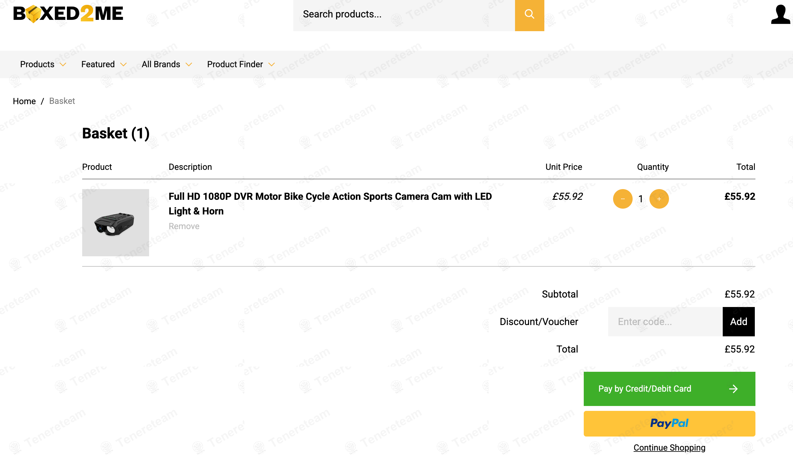Open the All Brands dropdown
Viewport: 793px width, 457px height.
point(166,64)
